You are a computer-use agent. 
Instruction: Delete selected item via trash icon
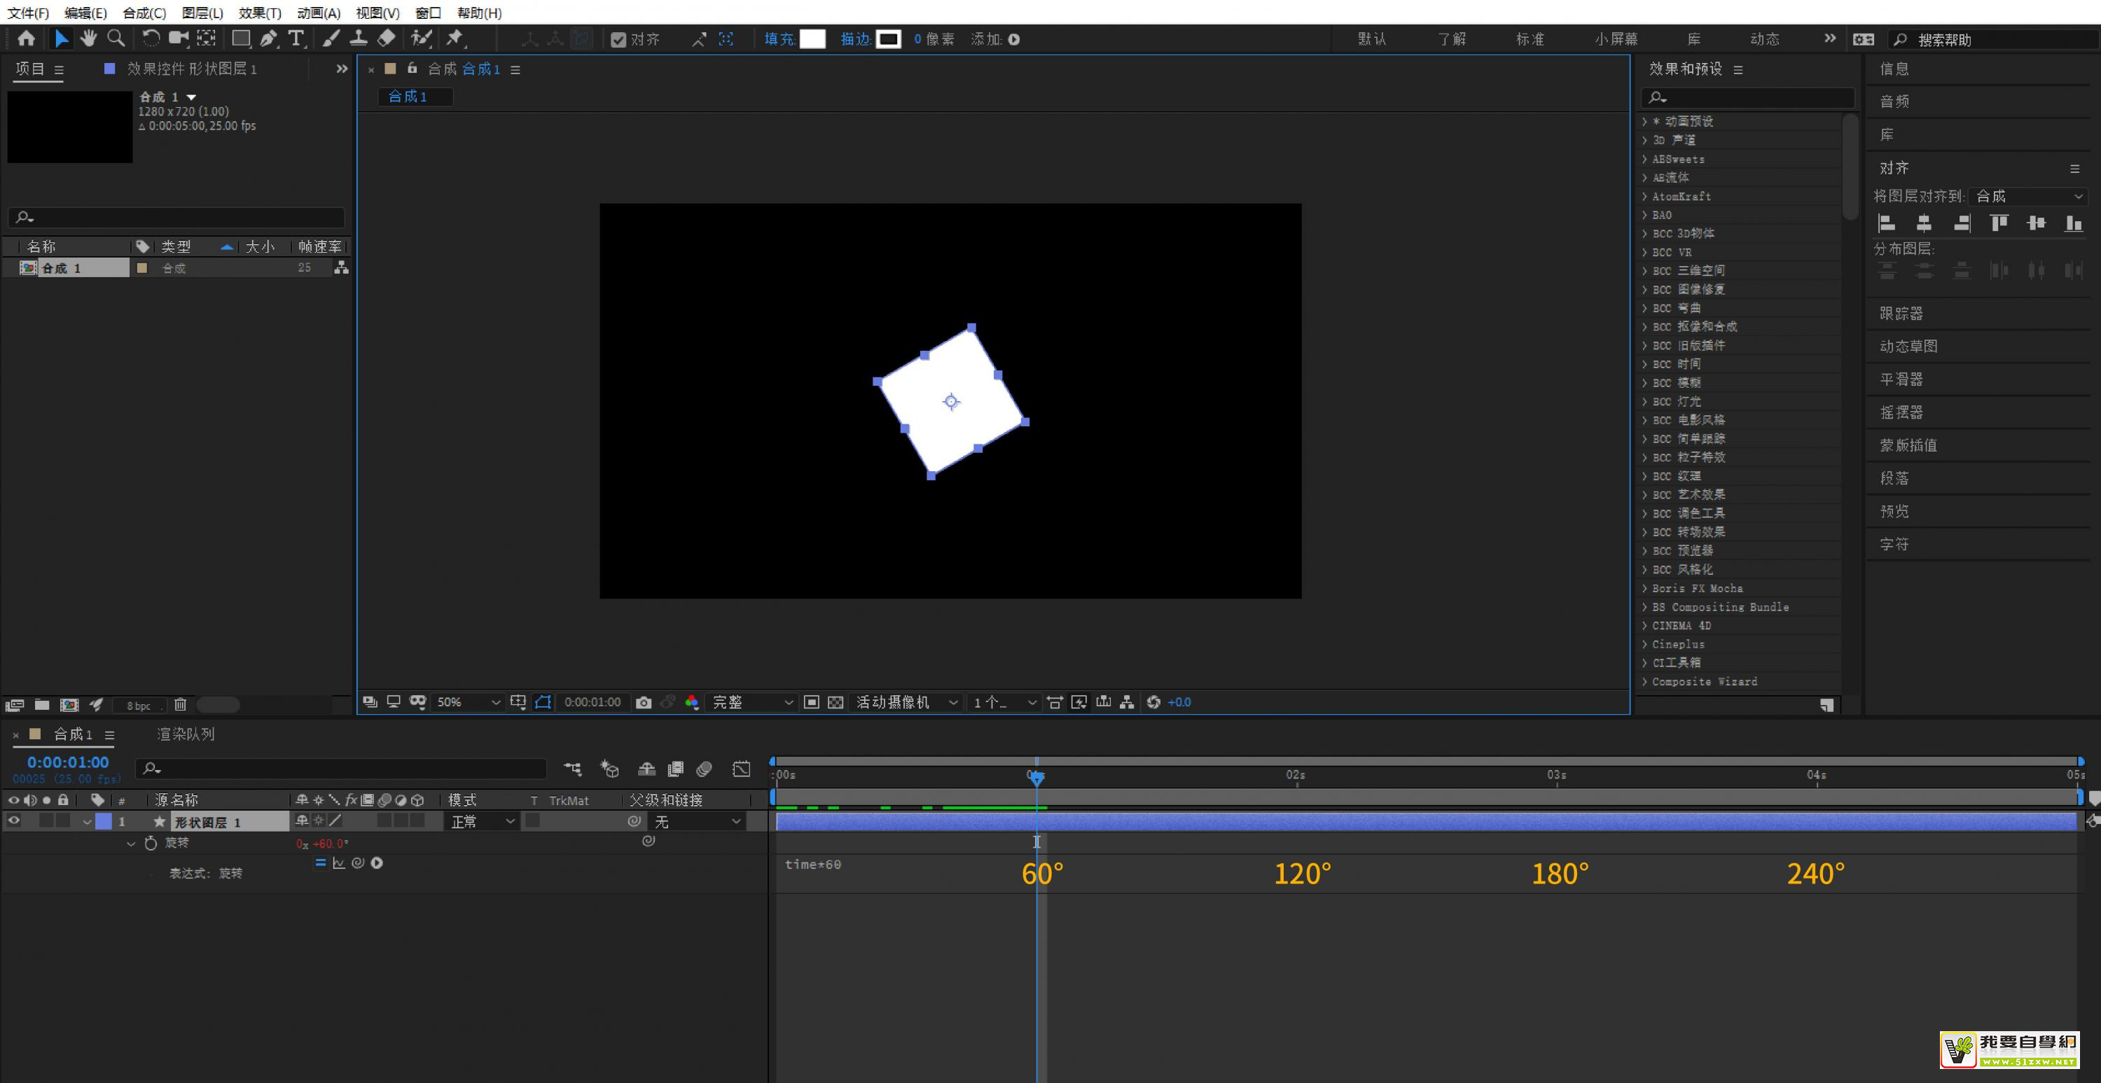(180, 704)
